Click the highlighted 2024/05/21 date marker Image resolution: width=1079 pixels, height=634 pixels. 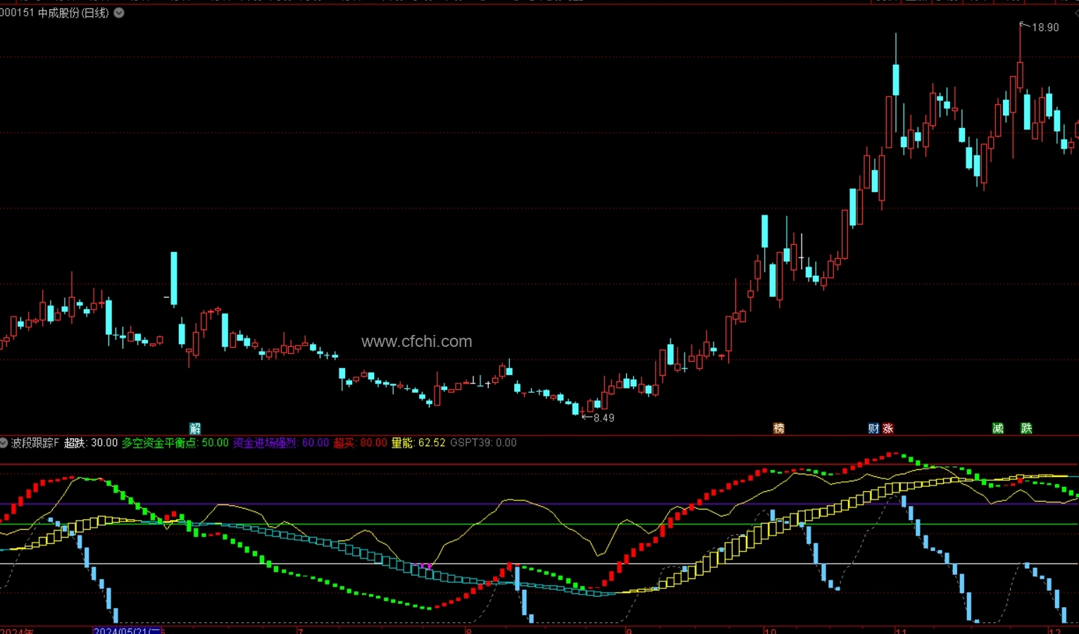tap(127, 630)
